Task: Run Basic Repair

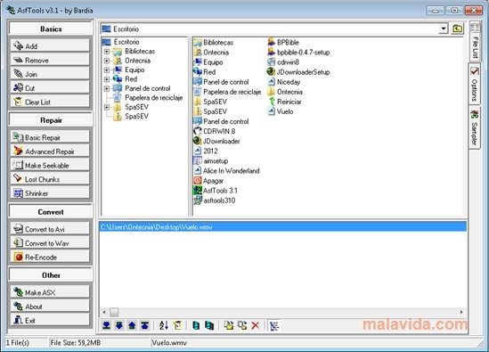Action: pyautogui.click(x=50, y=137)
